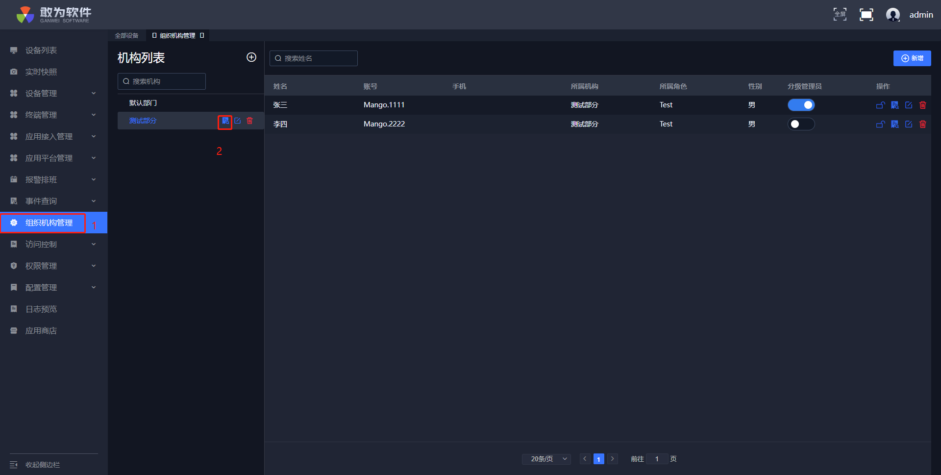Click the store icon for 应用商店
The height and width of the screenshot is (475, 941).
(14, 330)
